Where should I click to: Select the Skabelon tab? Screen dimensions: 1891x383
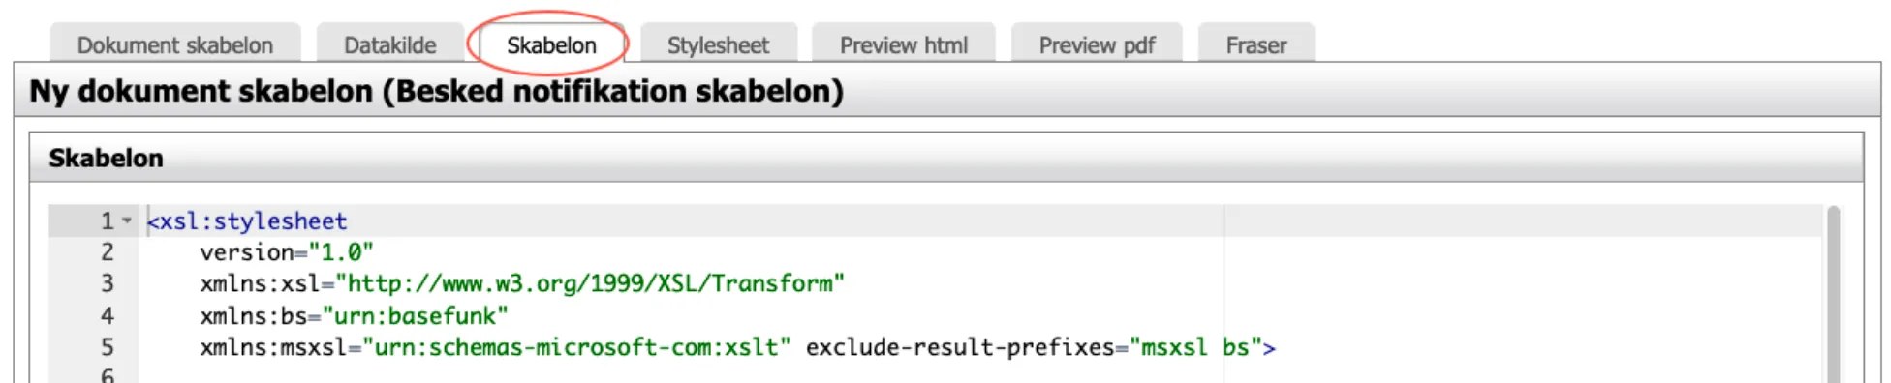click(551, 44)
